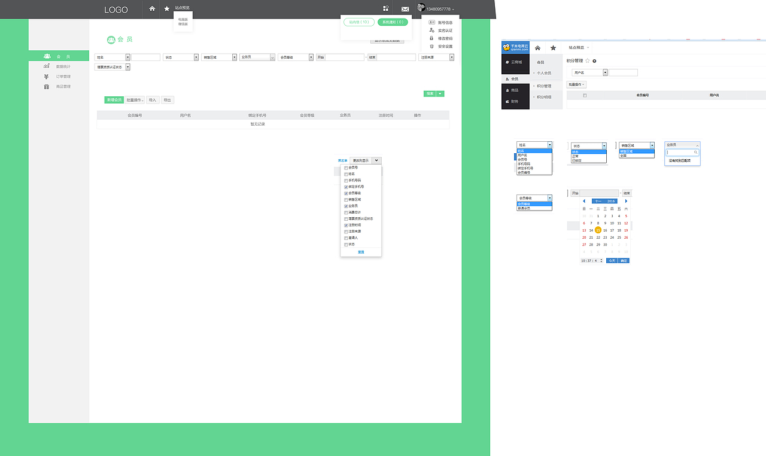Click the star favorites icon in dark header
This screenshot has width=766, height=456.
167,8
